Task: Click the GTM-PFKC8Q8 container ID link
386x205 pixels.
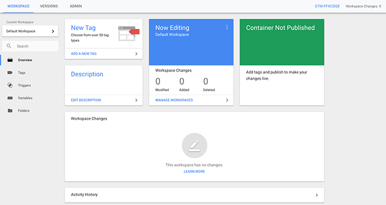Action: pos(327,6)
